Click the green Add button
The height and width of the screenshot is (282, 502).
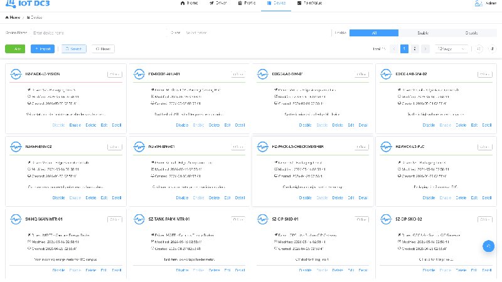tap(15, 49)
